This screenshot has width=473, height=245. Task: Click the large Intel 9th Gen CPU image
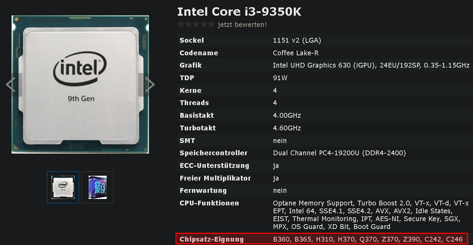[x=80, y=84]
